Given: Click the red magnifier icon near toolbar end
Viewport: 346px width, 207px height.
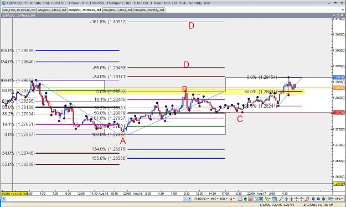Looking at the screenshot, I should [307, 199].
